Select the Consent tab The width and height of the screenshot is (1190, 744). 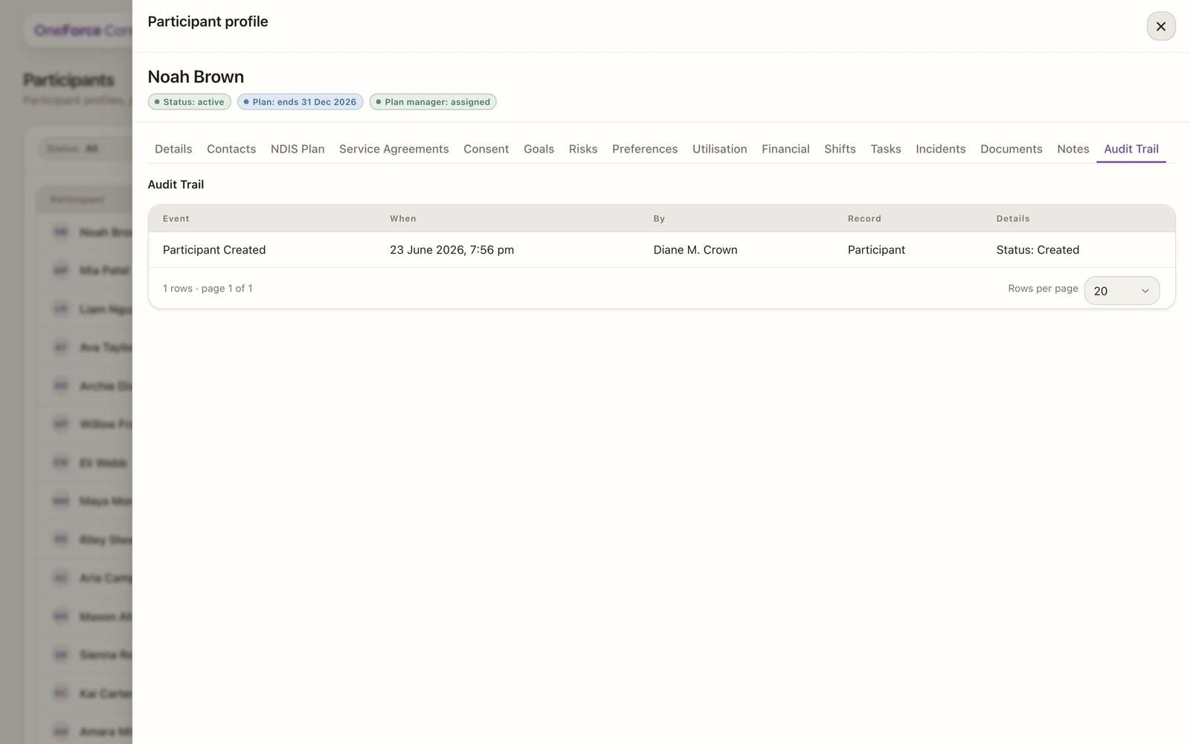click(x=486, y=149)
